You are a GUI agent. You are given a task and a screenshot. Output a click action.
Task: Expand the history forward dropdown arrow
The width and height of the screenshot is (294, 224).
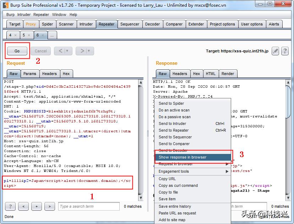(x=89, y=51)
